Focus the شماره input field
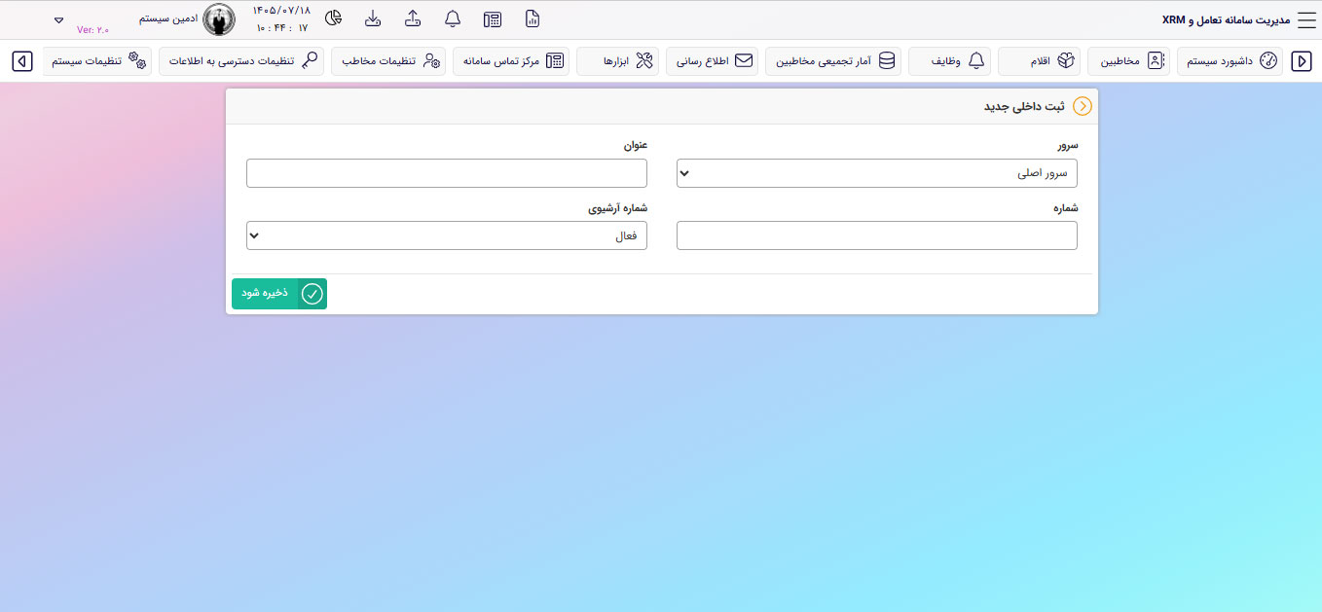 click(x=877, y=235)
